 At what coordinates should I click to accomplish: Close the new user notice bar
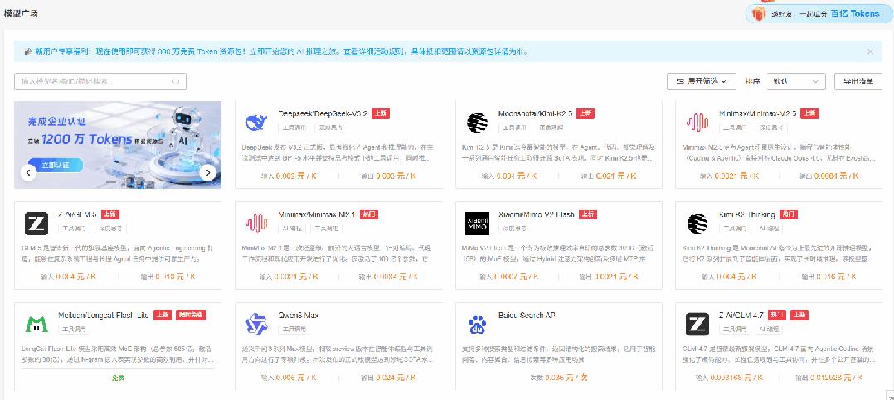(870, 52)
